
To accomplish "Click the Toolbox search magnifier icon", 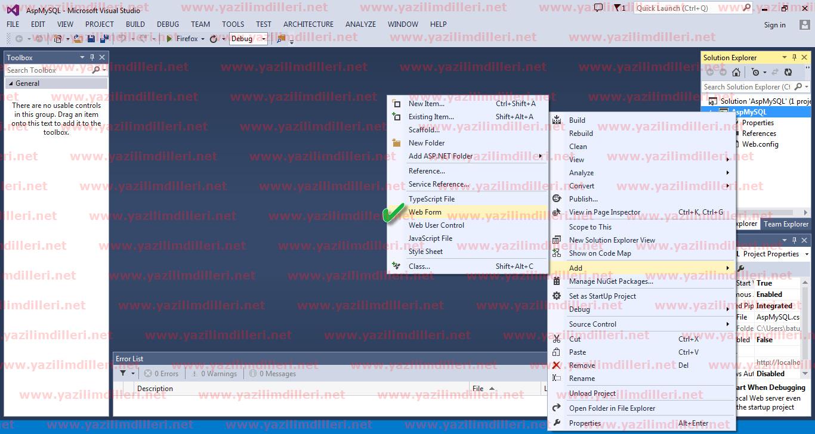I will 97,70.
